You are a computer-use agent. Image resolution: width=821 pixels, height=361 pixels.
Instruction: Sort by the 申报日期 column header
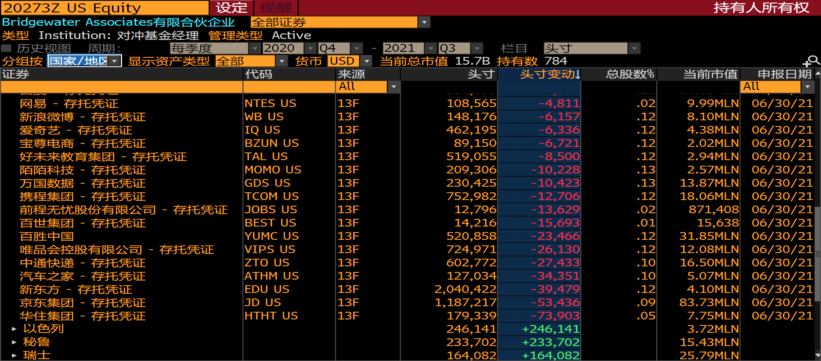(777, 75)
